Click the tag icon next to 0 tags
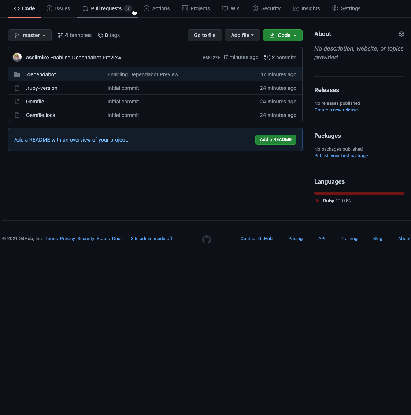 [100, 35]
